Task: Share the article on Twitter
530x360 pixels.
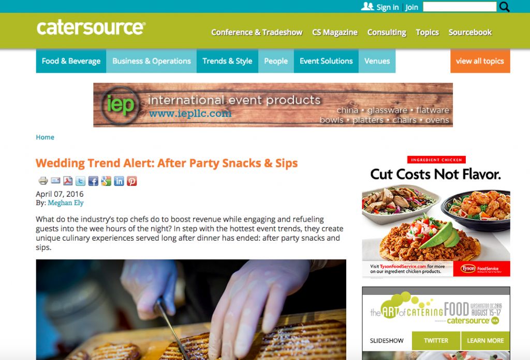Action: 80,181
